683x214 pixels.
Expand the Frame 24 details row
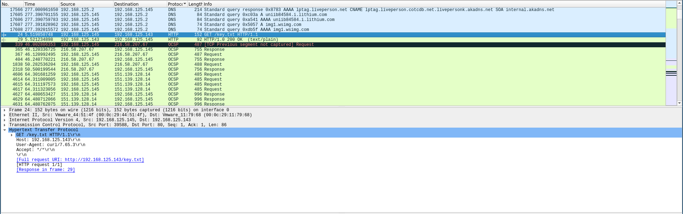[4, 110]
